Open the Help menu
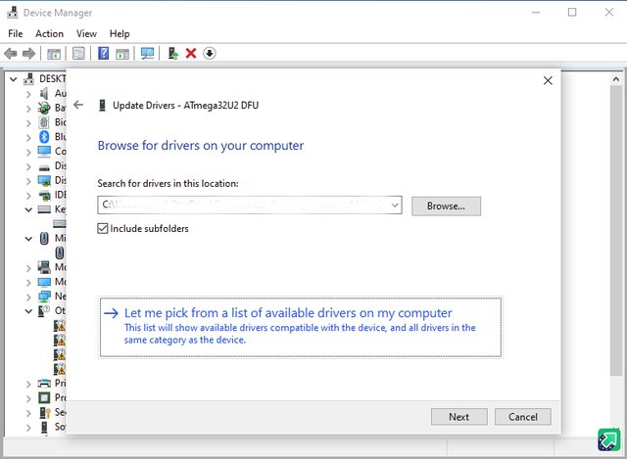627x459 pixels. (120, 33)
